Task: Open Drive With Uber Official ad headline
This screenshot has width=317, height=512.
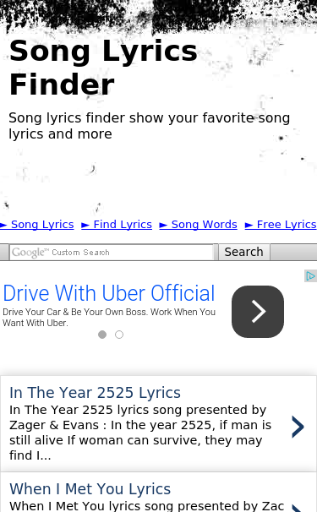Action: coord(109,293)
